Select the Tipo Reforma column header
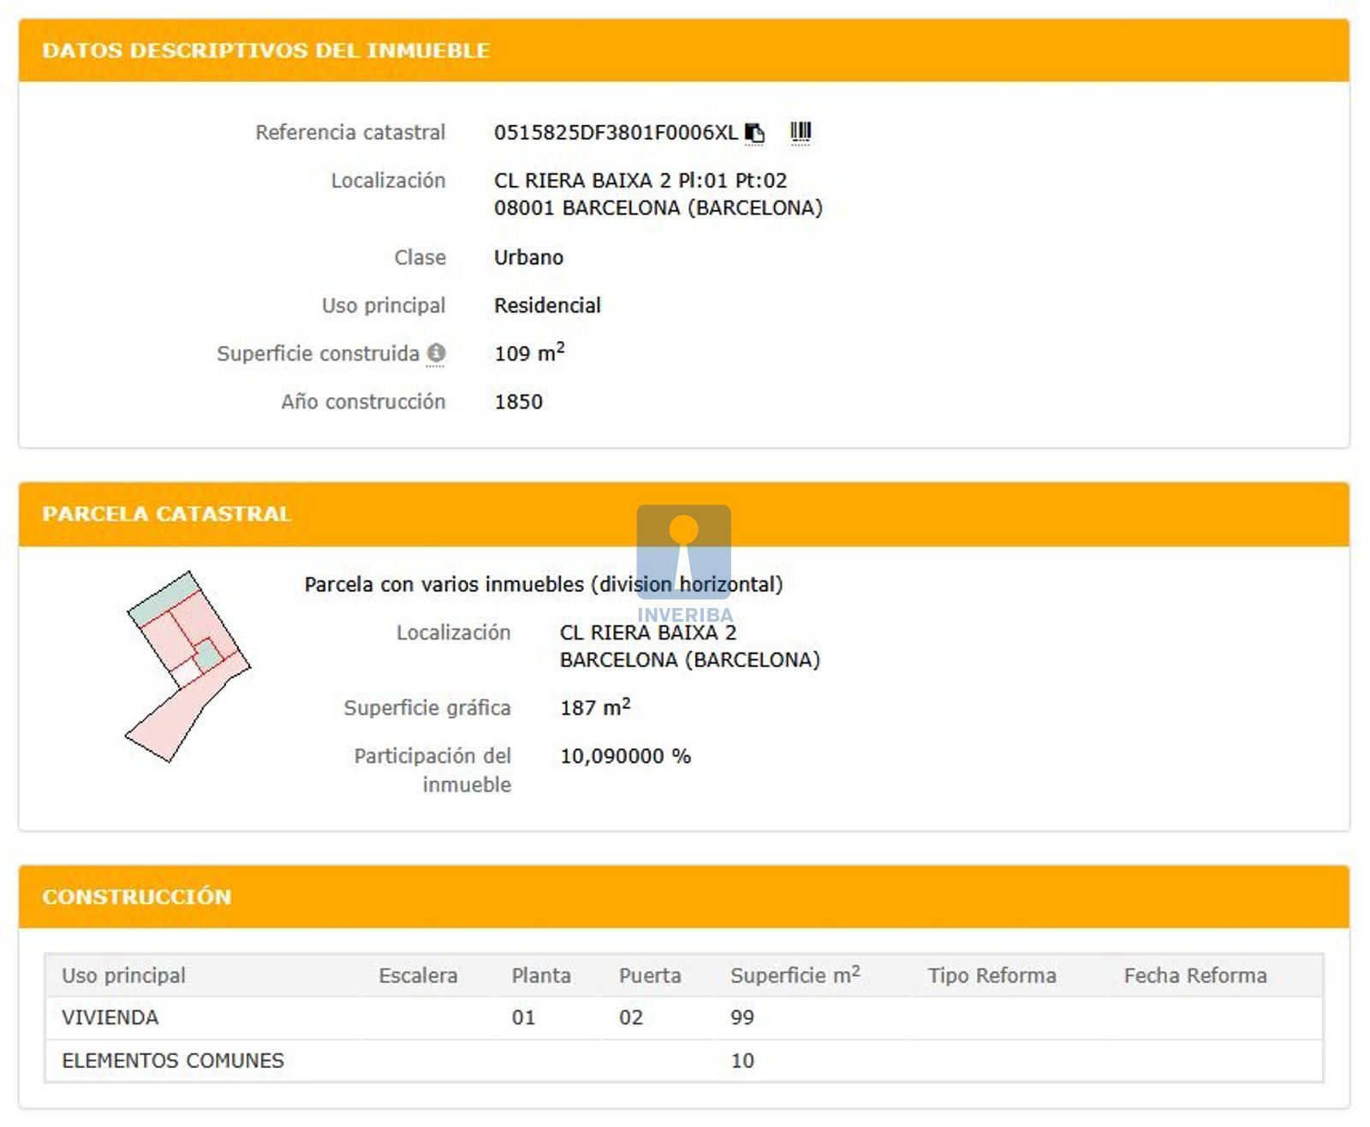 [992, 975]
